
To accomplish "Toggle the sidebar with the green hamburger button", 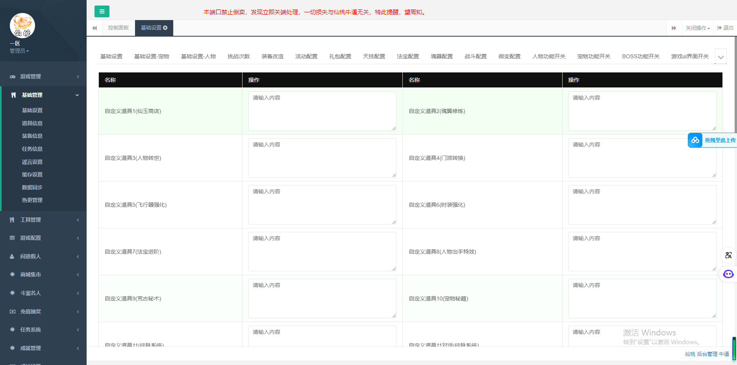I will [102, 11].
